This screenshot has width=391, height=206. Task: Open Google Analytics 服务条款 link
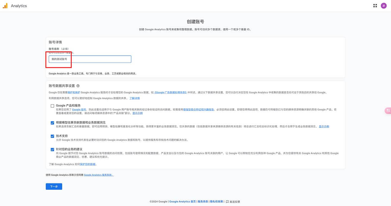99,175
